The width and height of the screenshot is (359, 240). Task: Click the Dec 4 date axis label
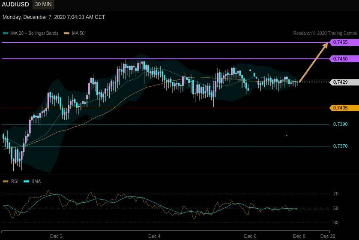(154, 236)
